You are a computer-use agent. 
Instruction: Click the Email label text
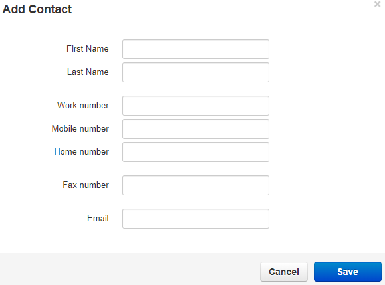tap(98, 218)
